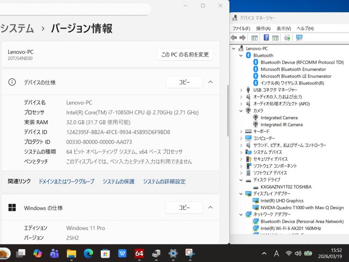The width and height of the screenshot is (349, 262).
Task: Click the Back arrow in Device Manager toolbar
Action: click(234, 38)
